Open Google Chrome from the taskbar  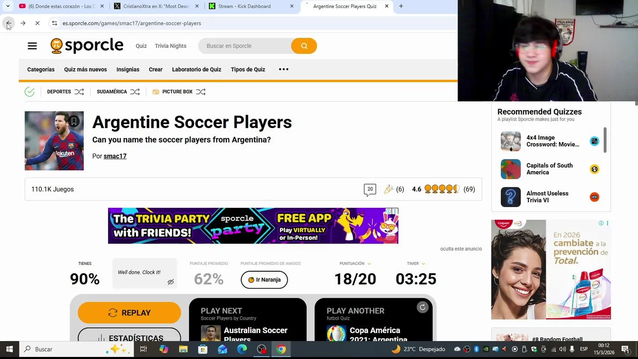coord(281,349)
